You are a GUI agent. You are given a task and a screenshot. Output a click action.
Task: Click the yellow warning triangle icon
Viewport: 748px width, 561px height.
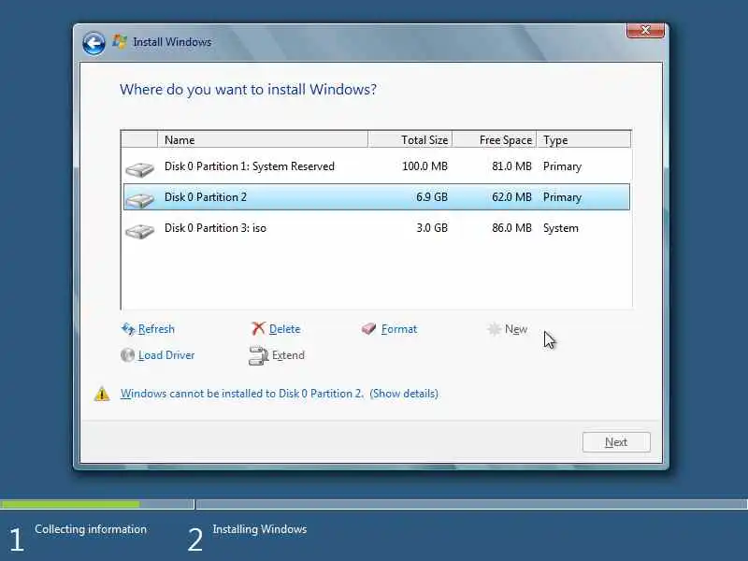pyautogui.click(x=102, y=394)
